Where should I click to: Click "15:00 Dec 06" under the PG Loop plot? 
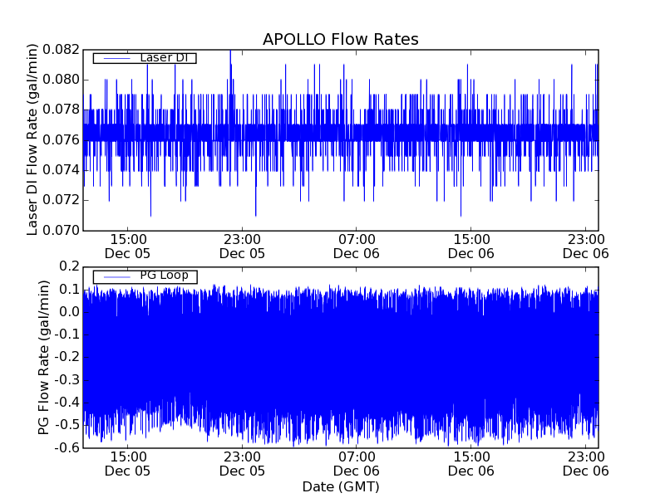[x=471, y=464]
